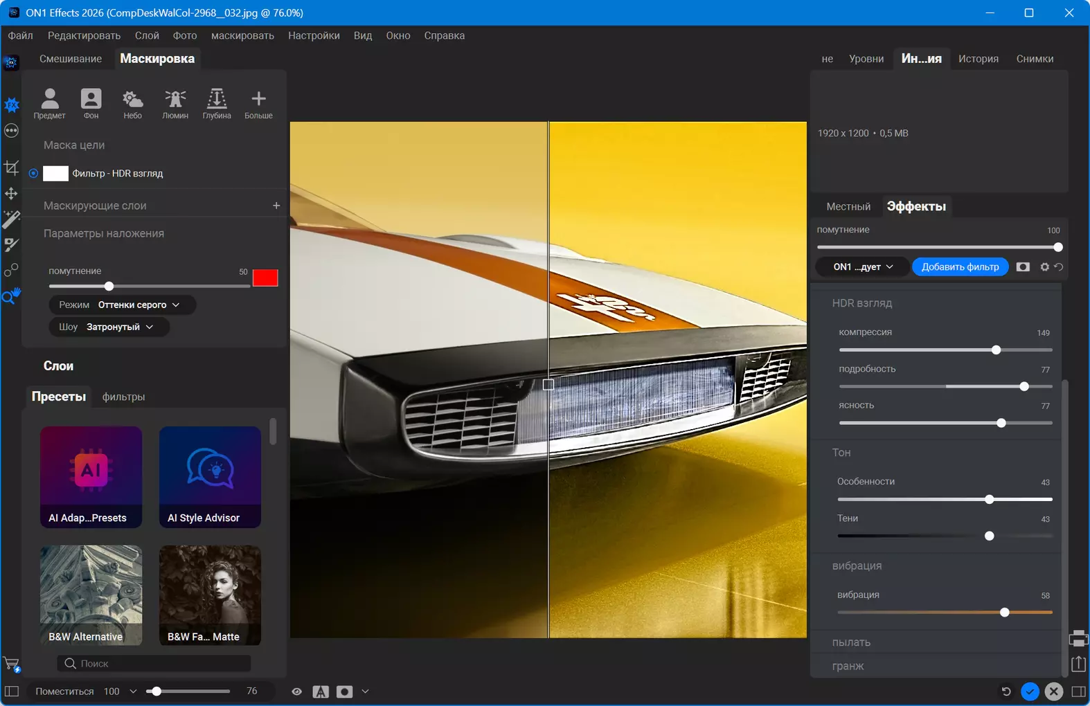Adjust the компрессия slider handle

pyautogui.click(x=996, y=350)
